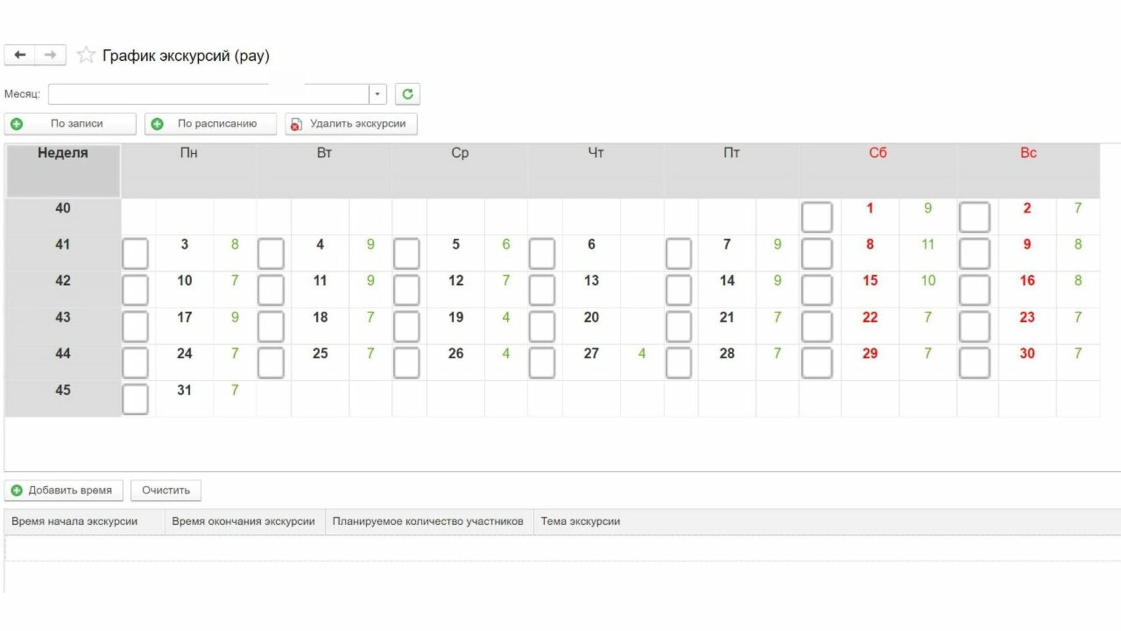Select week 43 row label
The height and width of the screenshot is (631, 1121).
(63, 326)
